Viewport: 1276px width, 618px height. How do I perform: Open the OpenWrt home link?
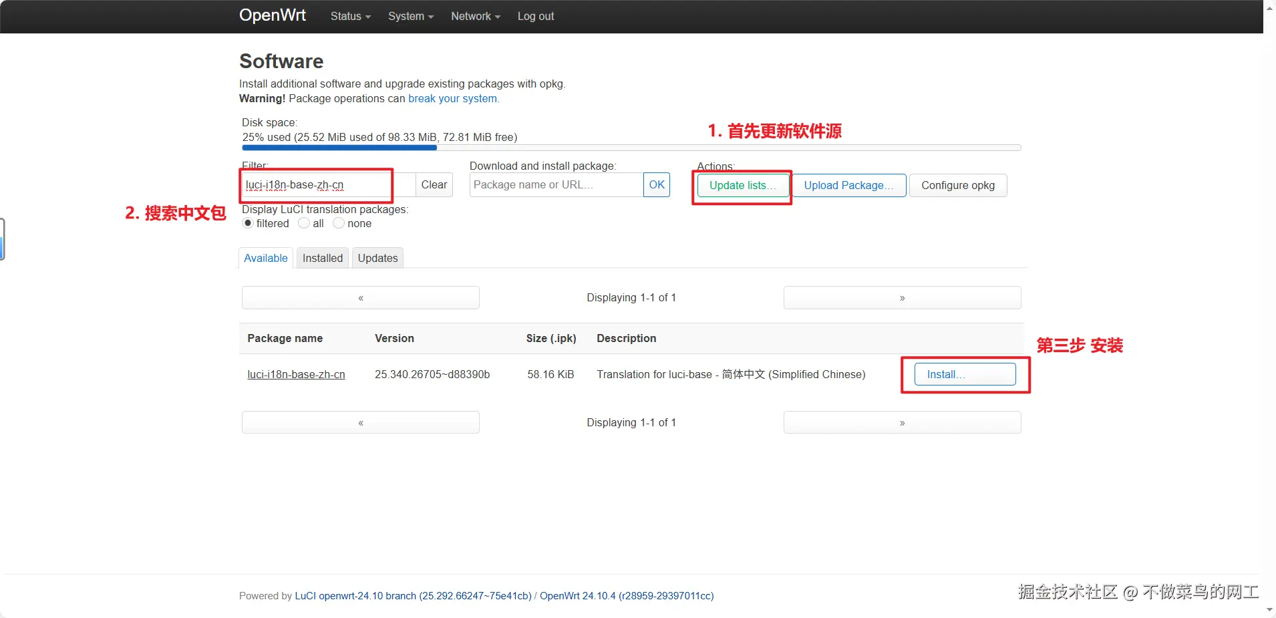click(273, 15)
